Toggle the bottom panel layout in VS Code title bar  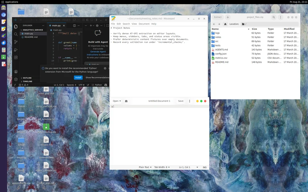point(92,20)
